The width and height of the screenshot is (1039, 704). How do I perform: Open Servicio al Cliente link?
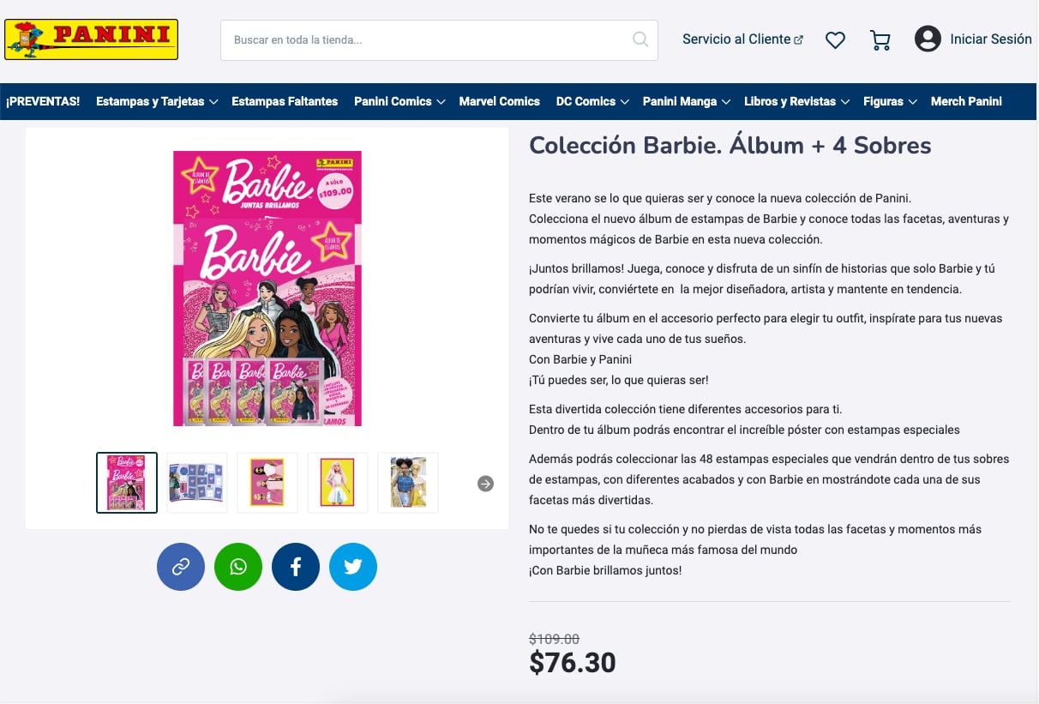coord(742,39)
